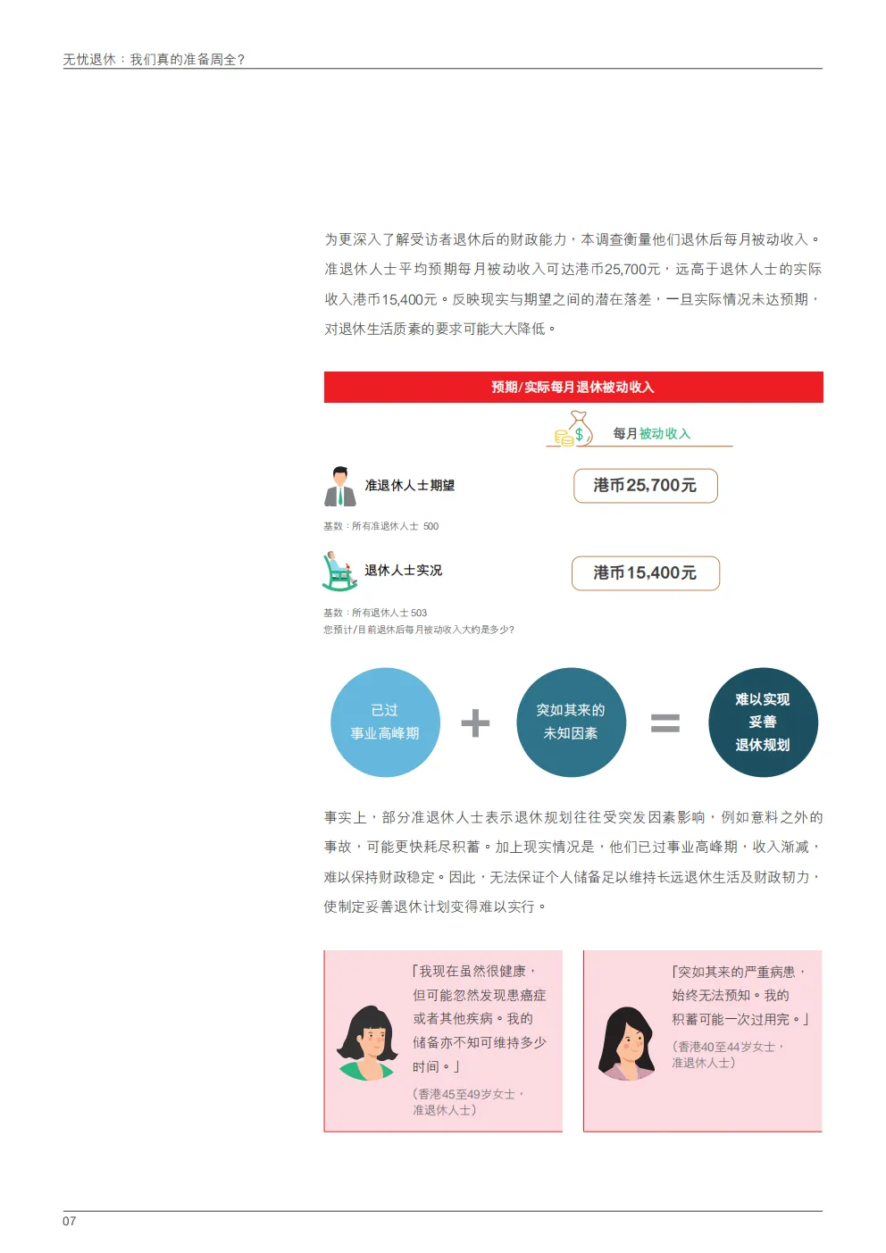Click the dark 难以实现妥善退休规划 circle
Viewport: 886px width, 1253px height.
pyautogui.click(x=763, y=723)
